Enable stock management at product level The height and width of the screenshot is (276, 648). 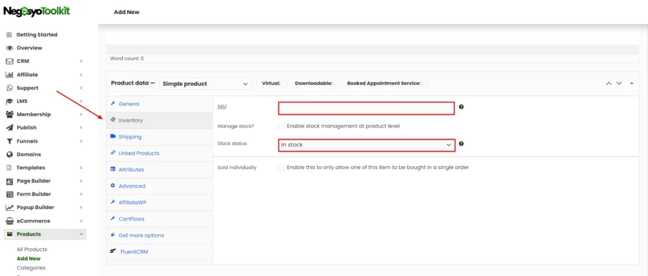click(x=281, y=126)
